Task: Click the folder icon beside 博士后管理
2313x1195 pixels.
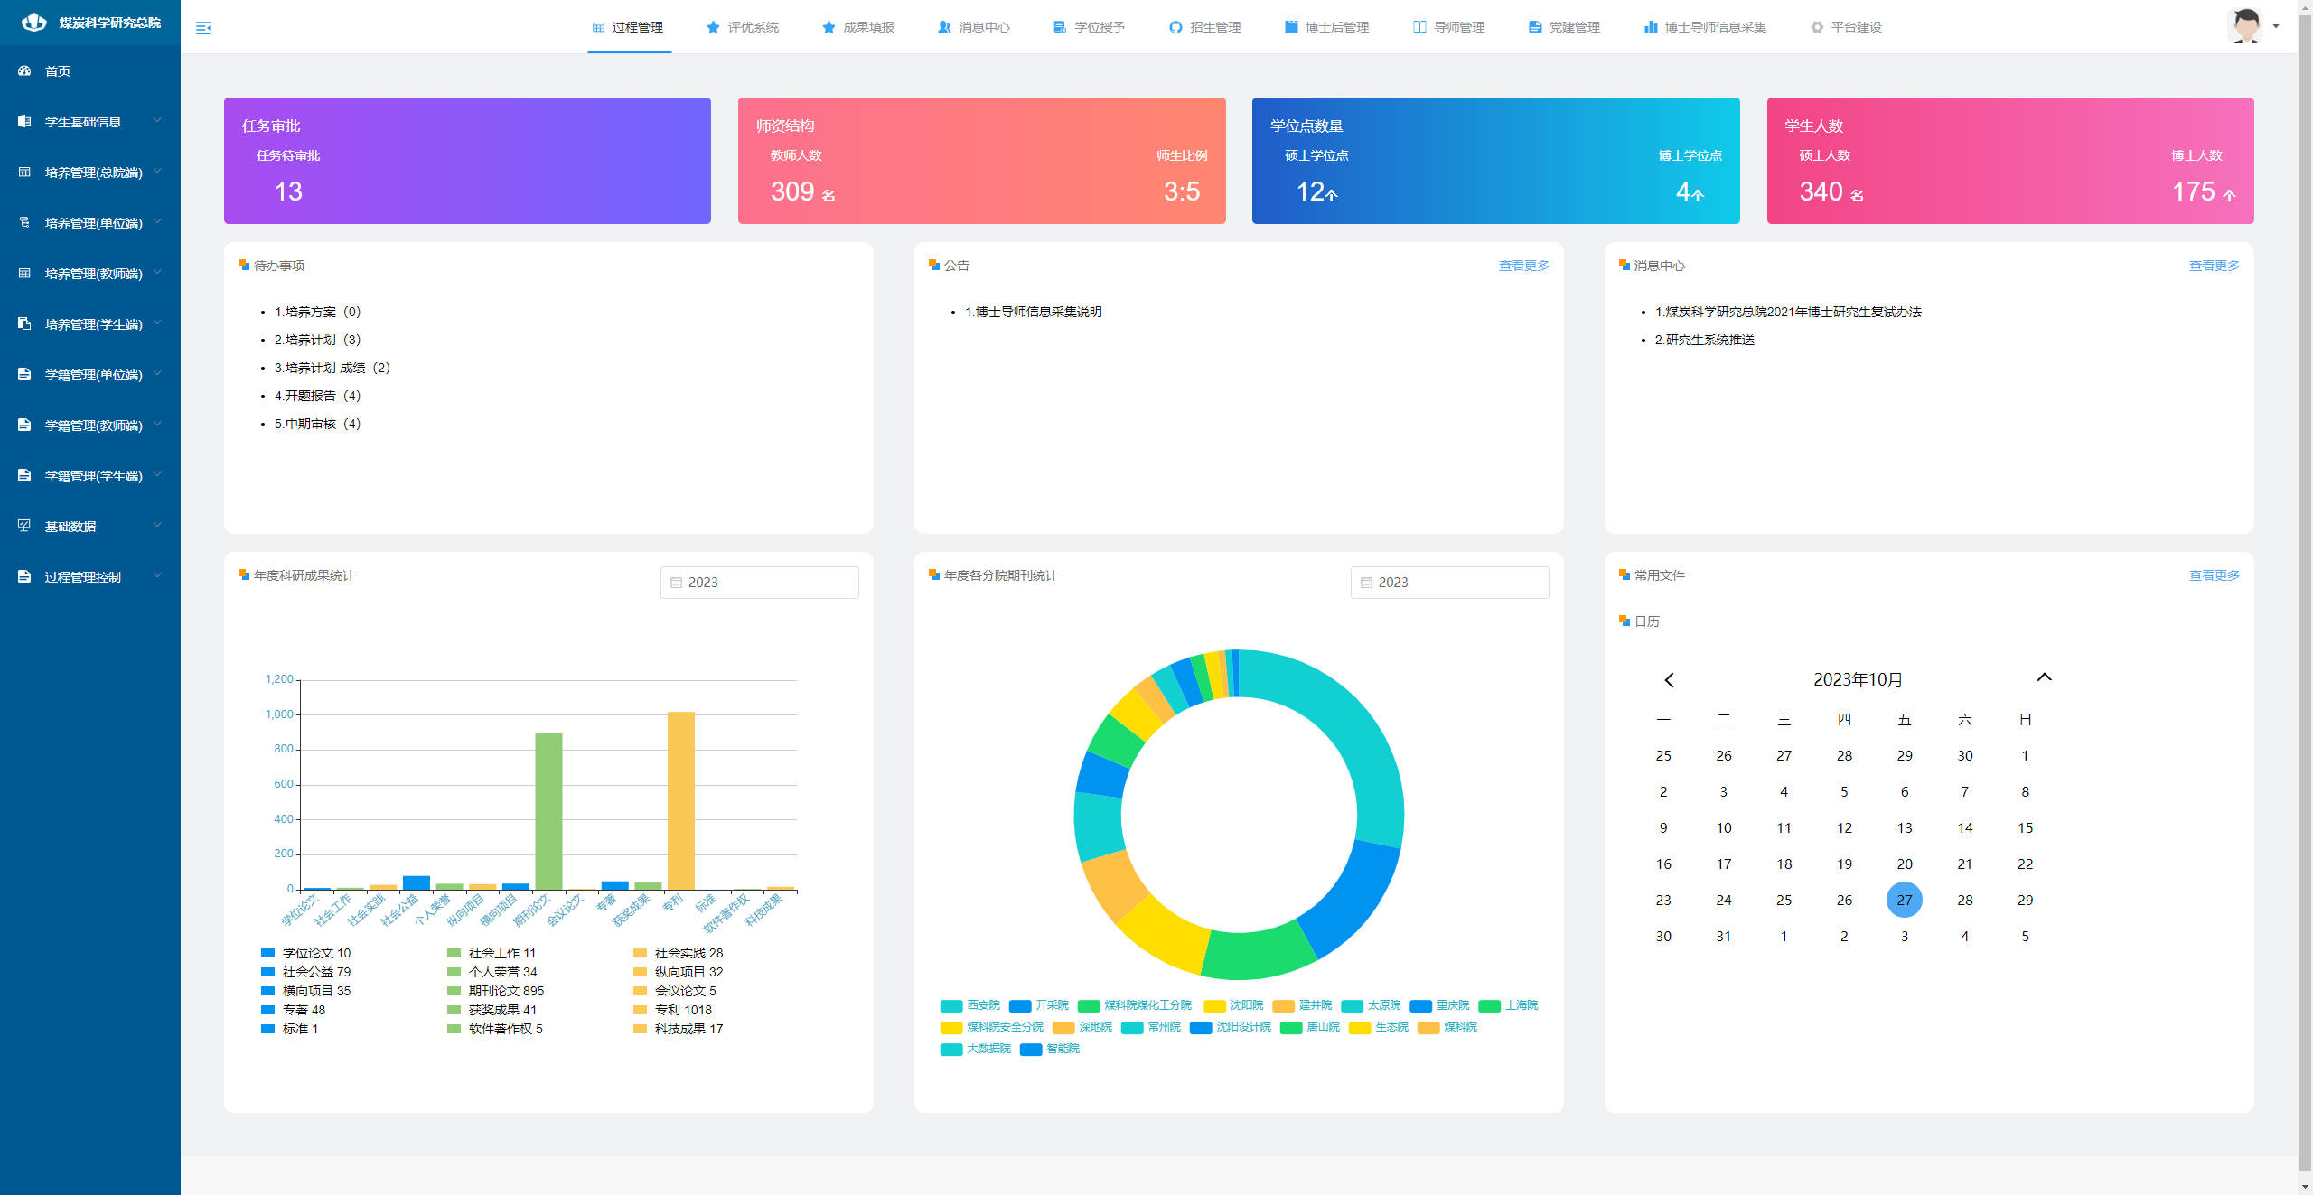Action: coord(1291,27)
